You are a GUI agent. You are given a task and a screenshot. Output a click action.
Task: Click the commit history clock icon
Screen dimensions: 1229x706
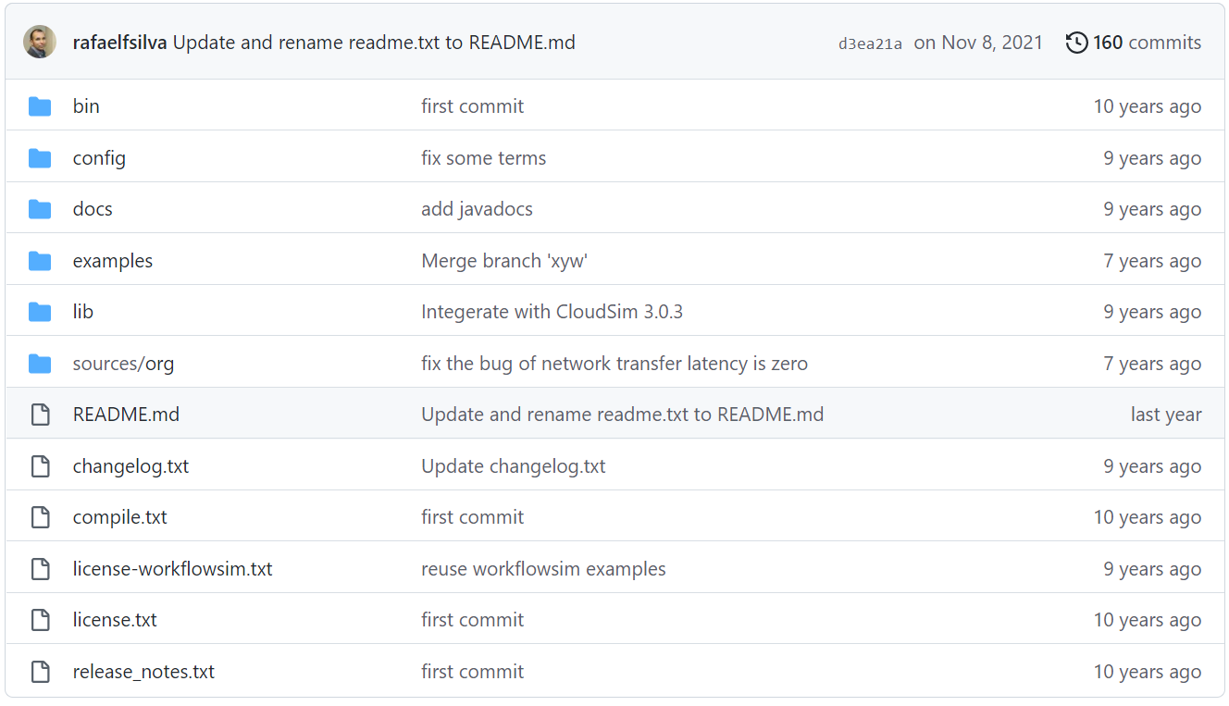(x=1076, y=43)
